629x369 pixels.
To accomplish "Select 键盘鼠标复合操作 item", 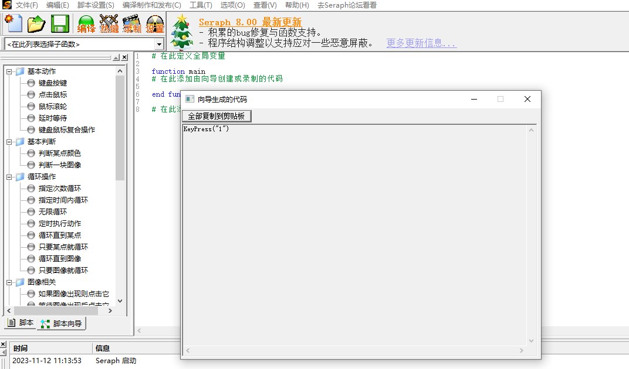I will point(66,130).
